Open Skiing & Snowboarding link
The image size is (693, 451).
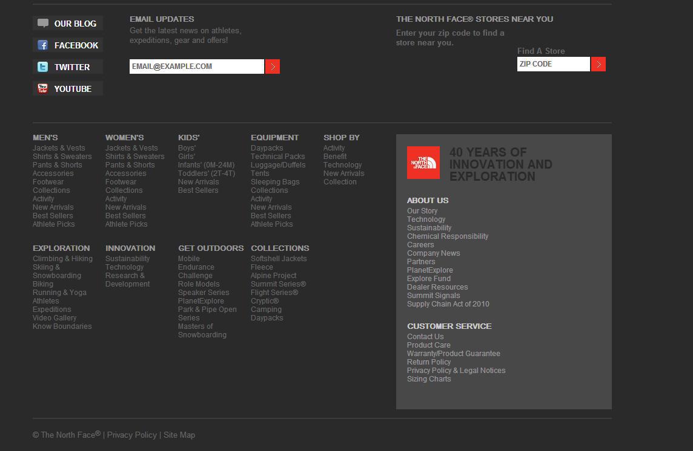point(57,271)
